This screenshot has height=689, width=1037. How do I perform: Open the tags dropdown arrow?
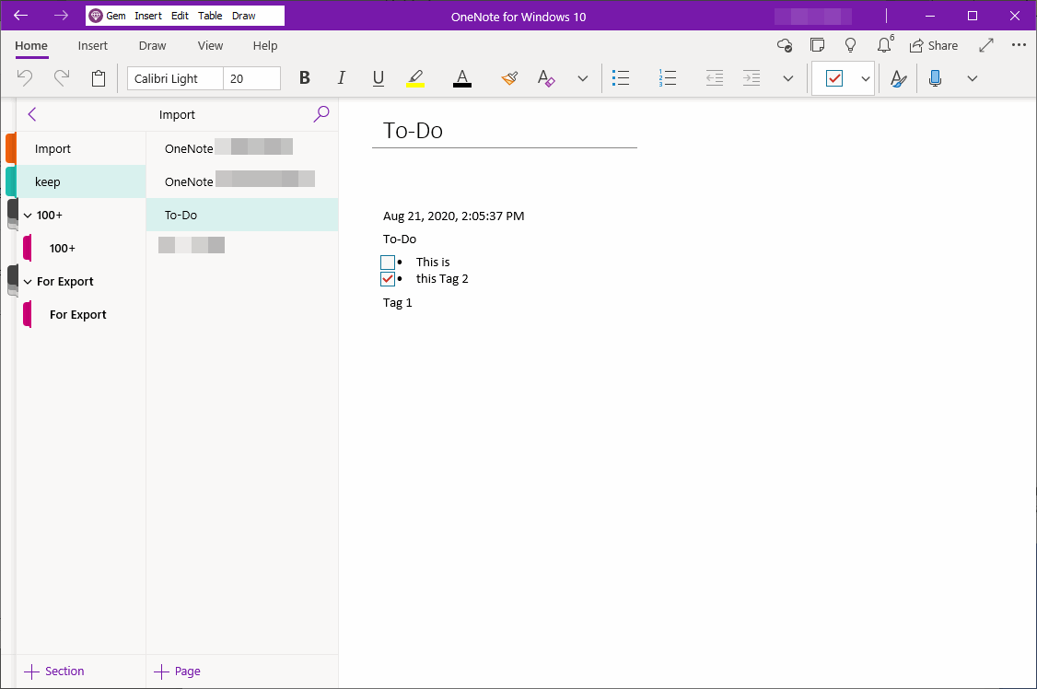[865, 78]
